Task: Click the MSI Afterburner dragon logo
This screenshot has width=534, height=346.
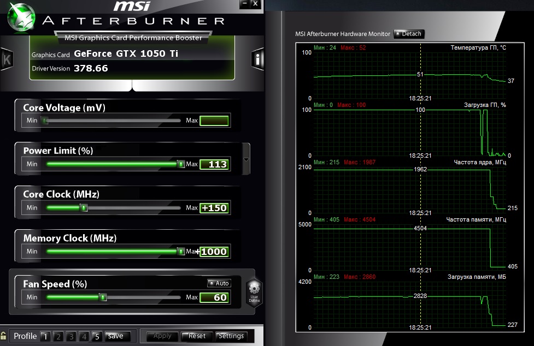Action: (x=21, y=17)
